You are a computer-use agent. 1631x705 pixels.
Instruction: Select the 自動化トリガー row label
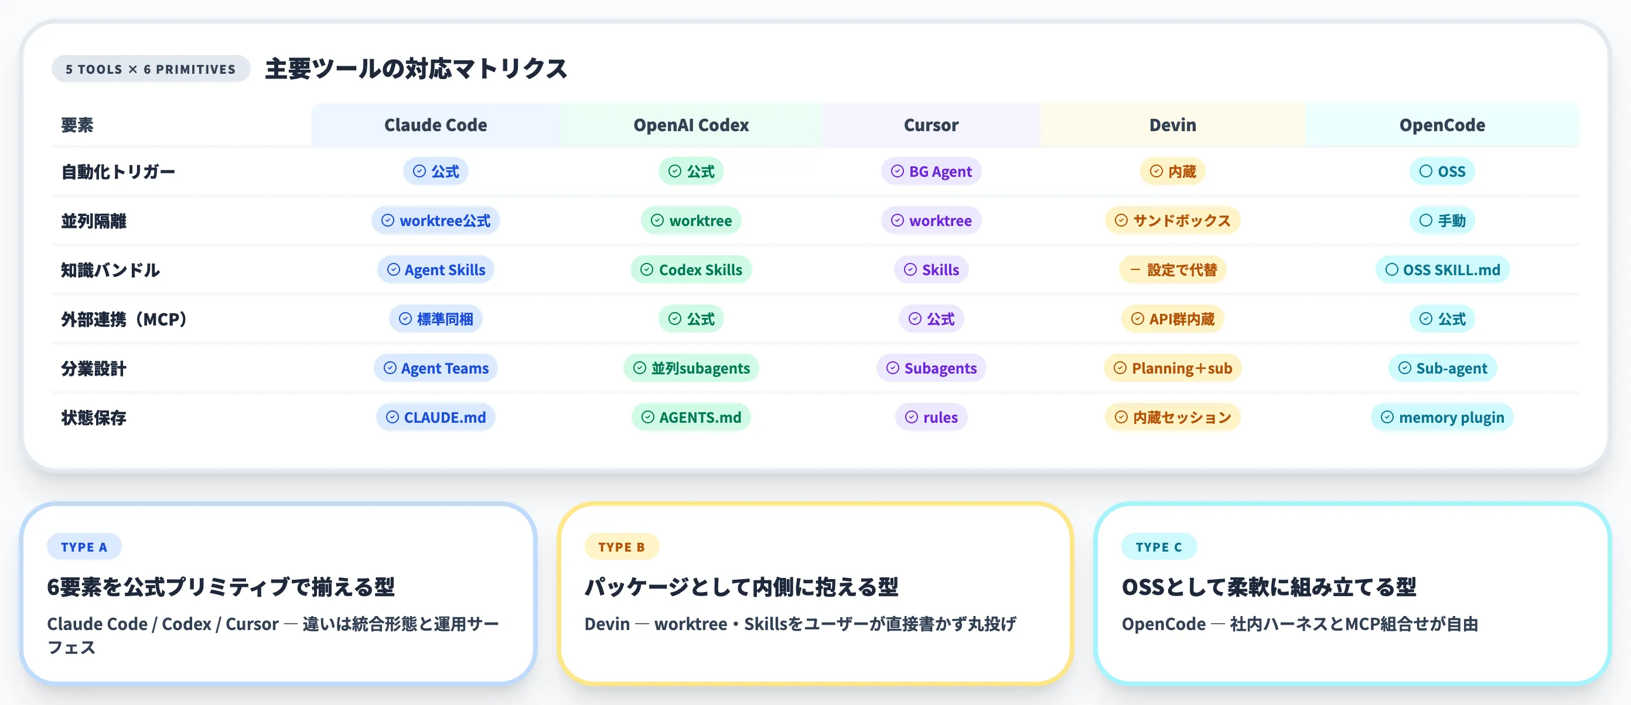(x=118, y=172)
